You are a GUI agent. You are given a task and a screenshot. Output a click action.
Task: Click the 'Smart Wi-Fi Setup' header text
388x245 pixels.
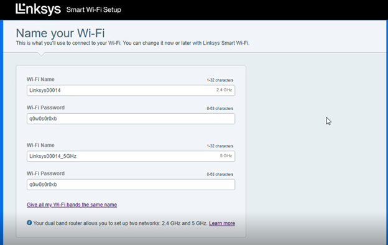[93, 10]
